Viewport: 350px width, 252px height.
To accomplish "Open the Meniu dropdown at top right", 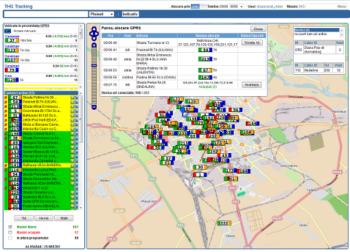I will click(x=327, y=6).
